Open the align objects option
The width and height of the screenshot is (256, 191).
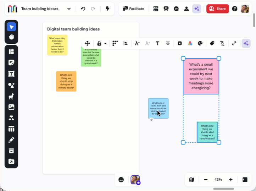click(126, 43)
